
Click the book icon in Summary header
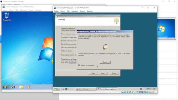coord(116,21)
